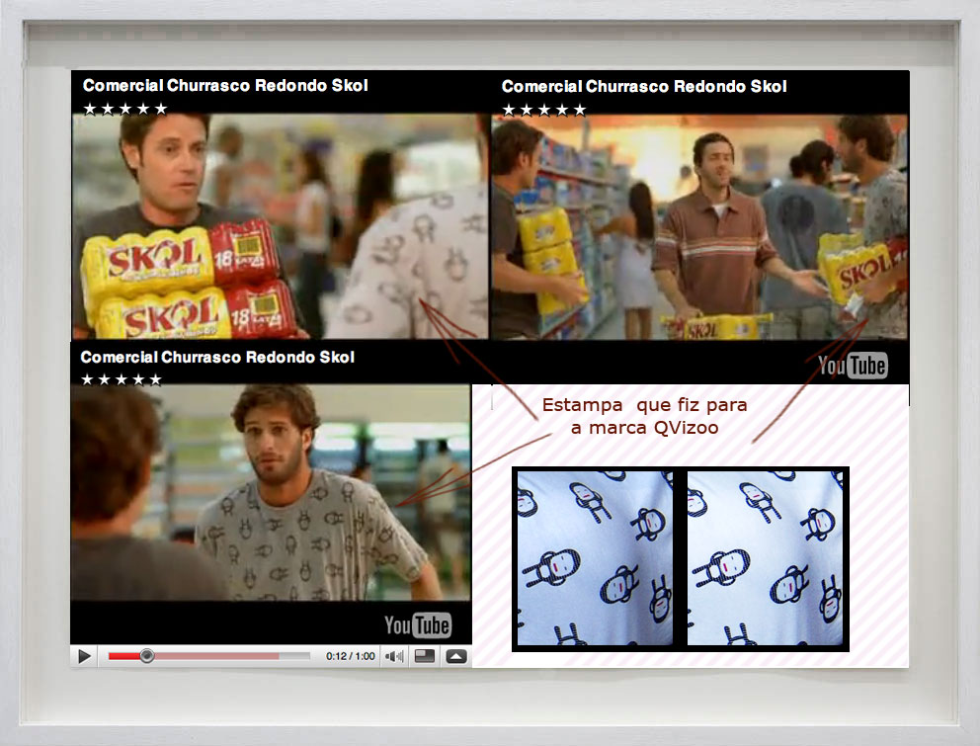Click the left fabric print photo

tap(595, 558)
